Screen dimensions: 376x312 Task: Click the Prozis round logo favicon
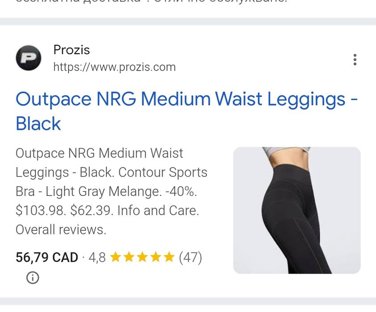(29, 58)
